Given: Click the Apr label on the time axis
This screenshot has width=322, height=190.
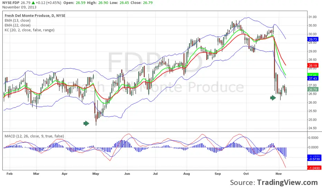Looking at the screenshot, I should pyautogui.click(x=65, y=174).
